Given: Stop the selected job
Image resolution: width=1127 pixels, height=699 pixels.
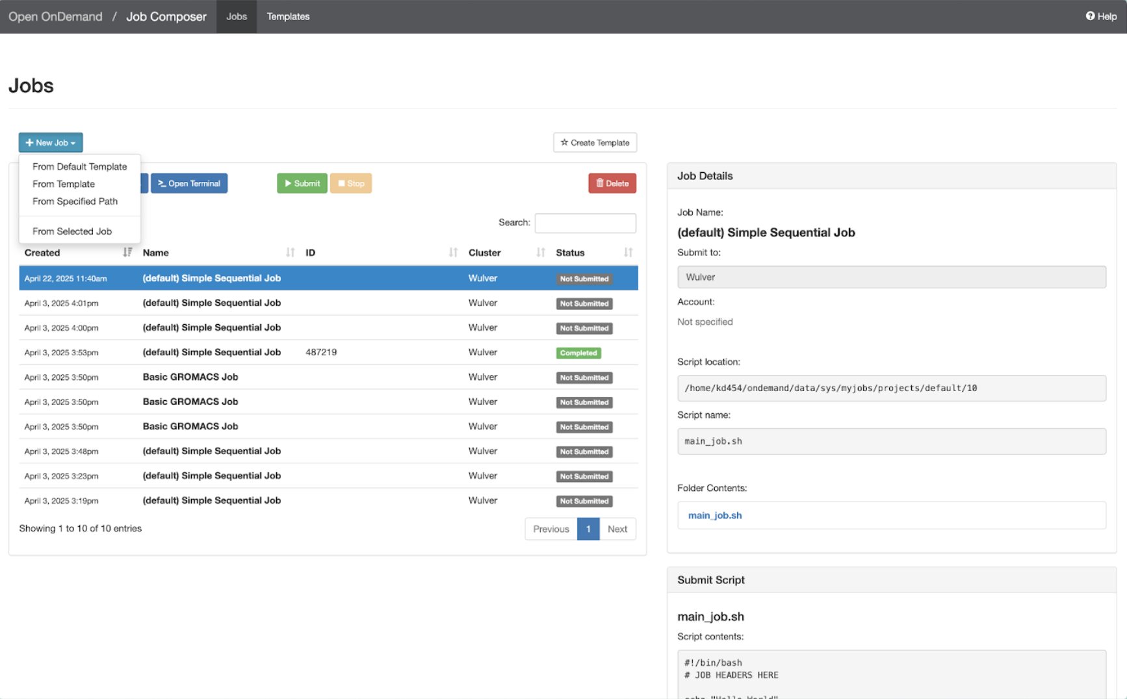Looking at the screenshot, I should (x=351, y=183).
